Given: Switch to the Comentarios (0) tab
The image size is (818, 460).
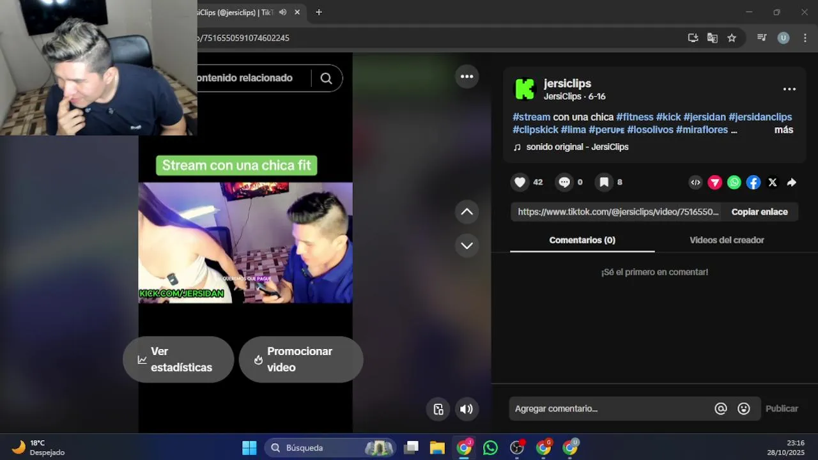Looking at the screenshot, I should coord(582,240).
